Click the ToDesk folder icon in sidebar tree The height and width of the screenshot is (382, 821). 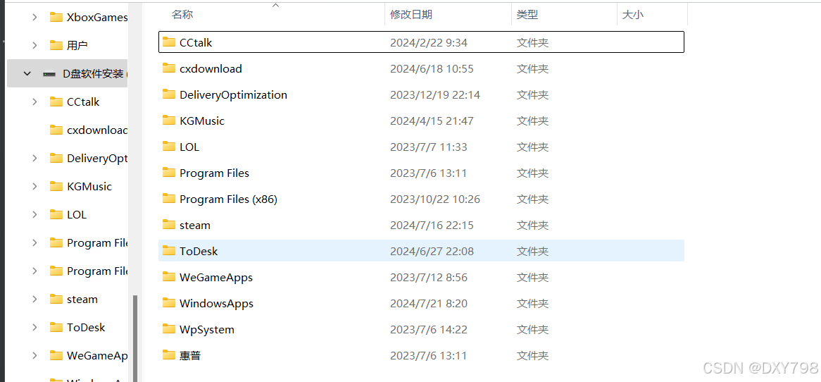(x=56, y=328)
